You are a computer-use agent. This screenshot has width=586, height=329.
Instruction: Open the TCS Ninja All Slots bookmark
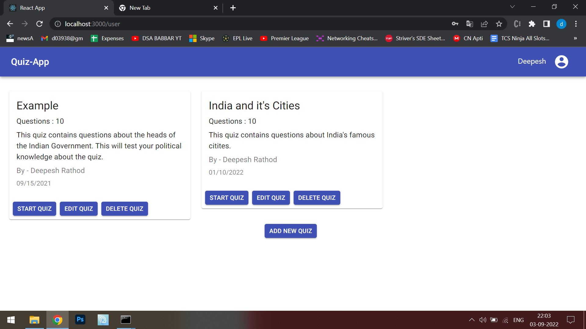(520, 38)
